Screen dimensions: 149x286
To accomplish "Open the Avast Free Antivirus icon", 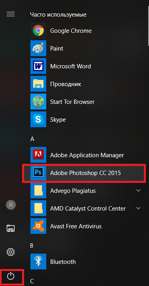I will click(x=38, y=226).
